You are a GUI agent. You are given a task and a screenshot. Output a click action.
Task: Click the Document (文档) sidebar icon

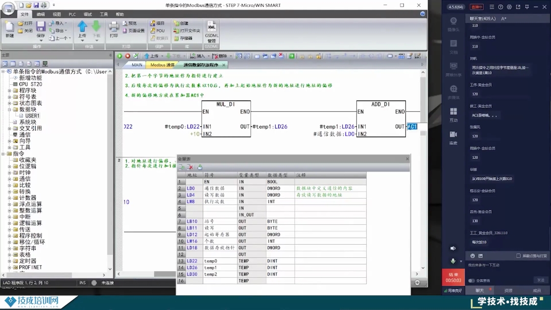click(453, 43)
